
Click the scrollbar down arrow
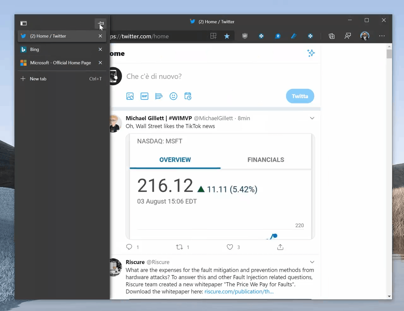(x=389, y=296)
